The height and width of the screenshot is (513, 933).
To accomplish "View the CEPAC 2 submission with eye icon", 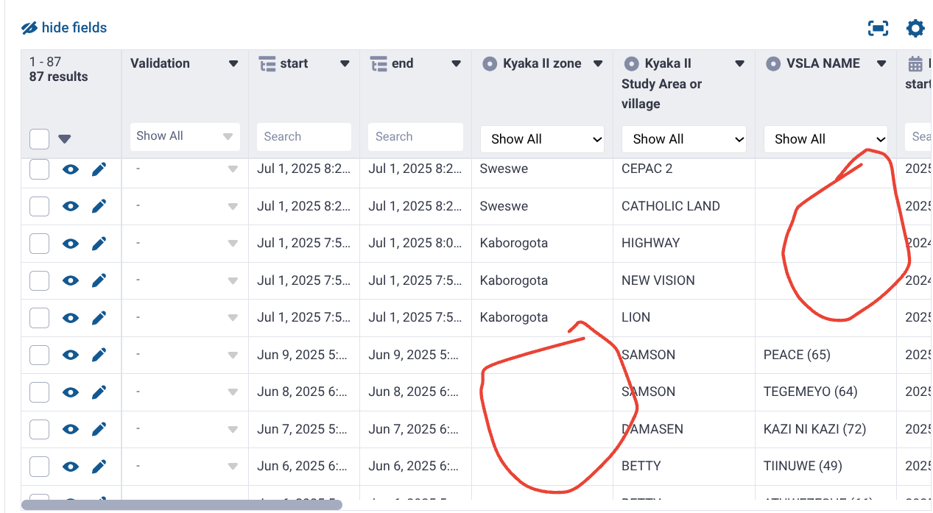I will [71, 169].
